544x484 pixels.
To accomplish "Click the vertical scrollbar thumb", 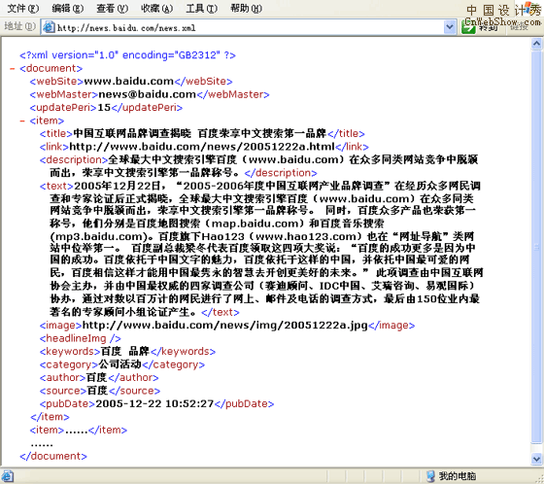I will (x=536, y=247).
